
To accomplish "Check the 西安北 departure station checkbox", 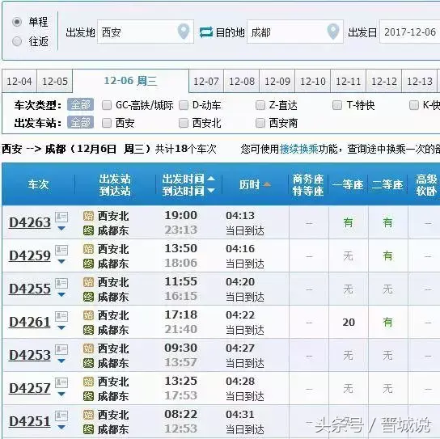I will click(x=184, y=123).
